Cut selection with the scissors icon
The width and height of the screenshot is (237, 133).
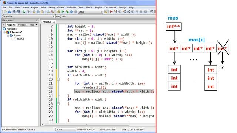click(34, 11)
